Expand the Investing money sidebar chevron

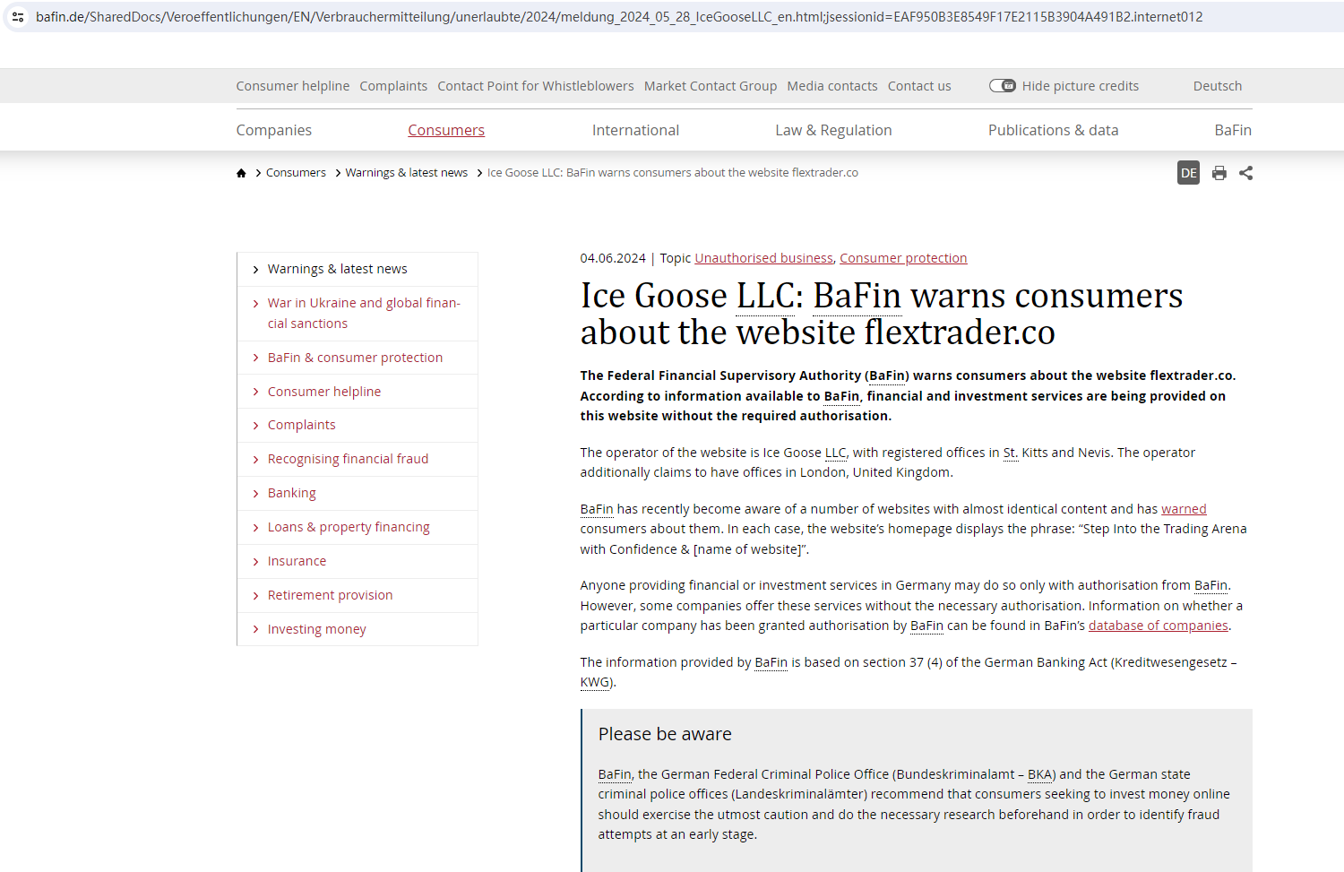pos(255,630)
